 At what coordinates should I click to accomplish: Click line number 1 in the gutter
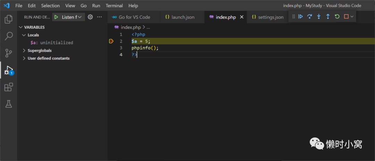click(121, 34)
